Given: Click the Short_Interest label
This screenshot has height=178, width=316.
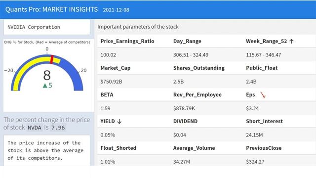Looking at the screenshot, I should (x=265, y=121).
